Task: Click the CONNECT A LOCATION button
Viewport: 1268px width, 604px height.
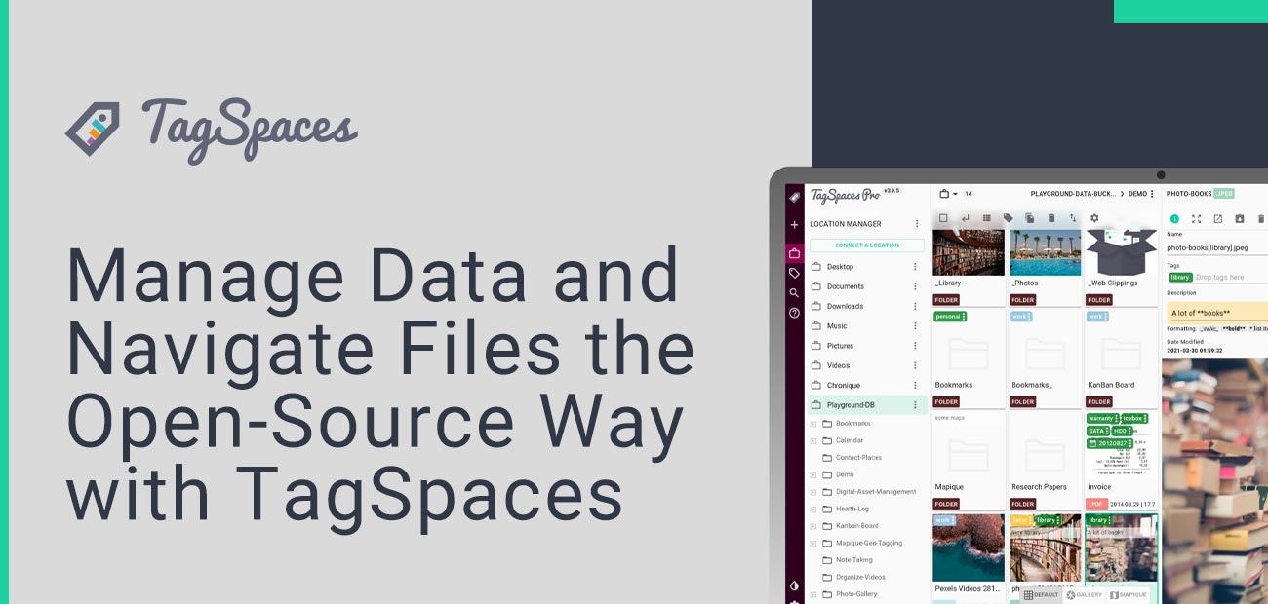Action: point(868,245)
